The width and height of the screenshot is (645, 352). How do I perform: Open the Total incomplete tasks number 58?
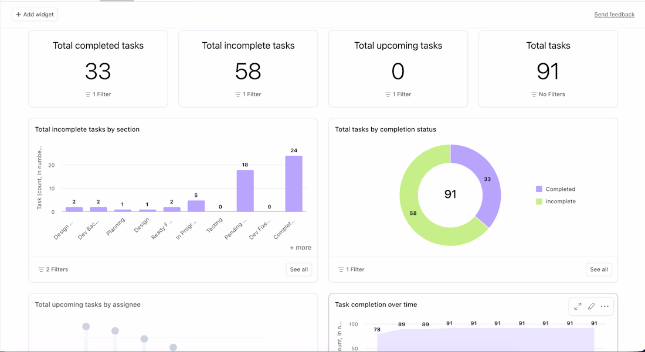pos(248,71)
